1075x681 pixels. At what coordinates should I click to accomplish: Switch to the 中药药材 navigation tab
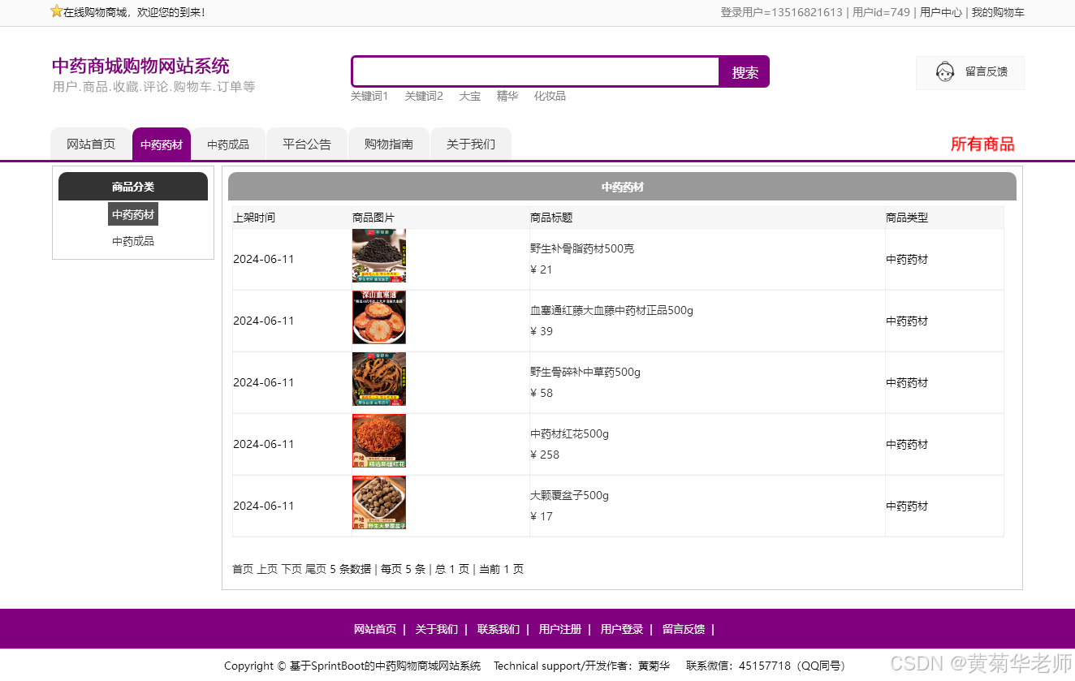point(162,144)
